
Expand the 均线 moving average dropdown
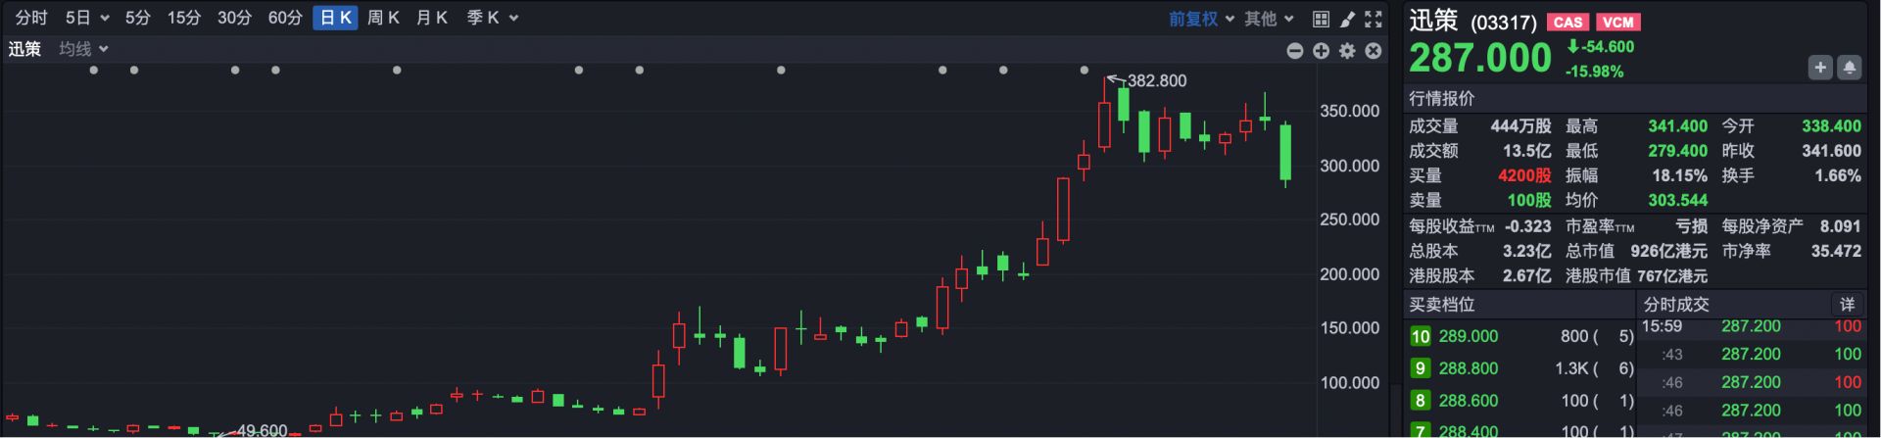pos(83,49)
